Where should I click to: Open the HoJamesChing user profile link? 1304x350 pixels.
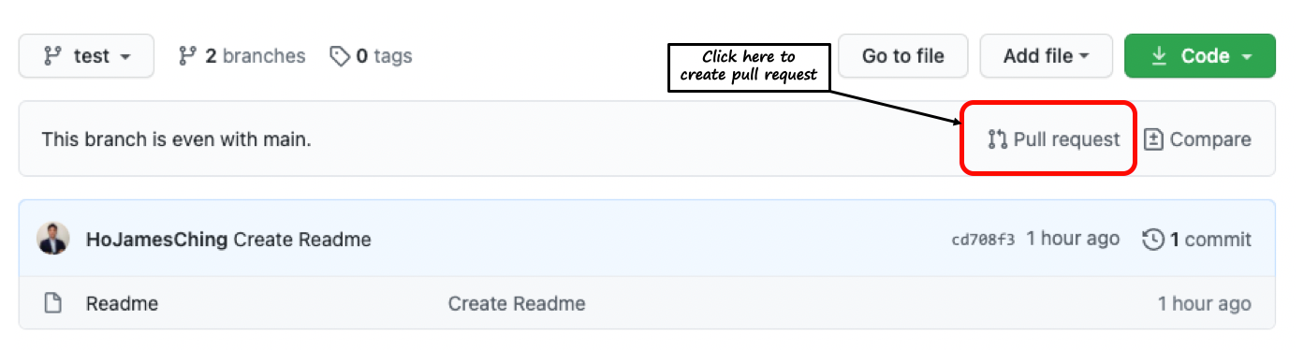(156, 240)
